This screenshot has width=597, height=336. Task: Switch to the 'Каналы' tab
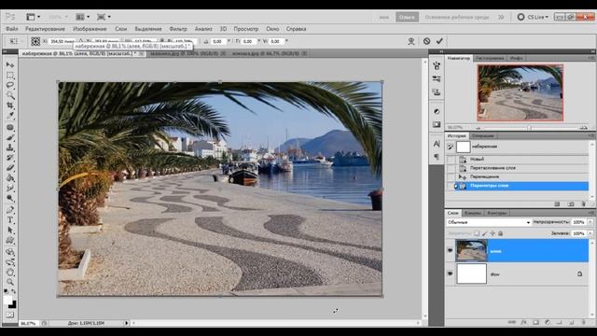point(473,213)
